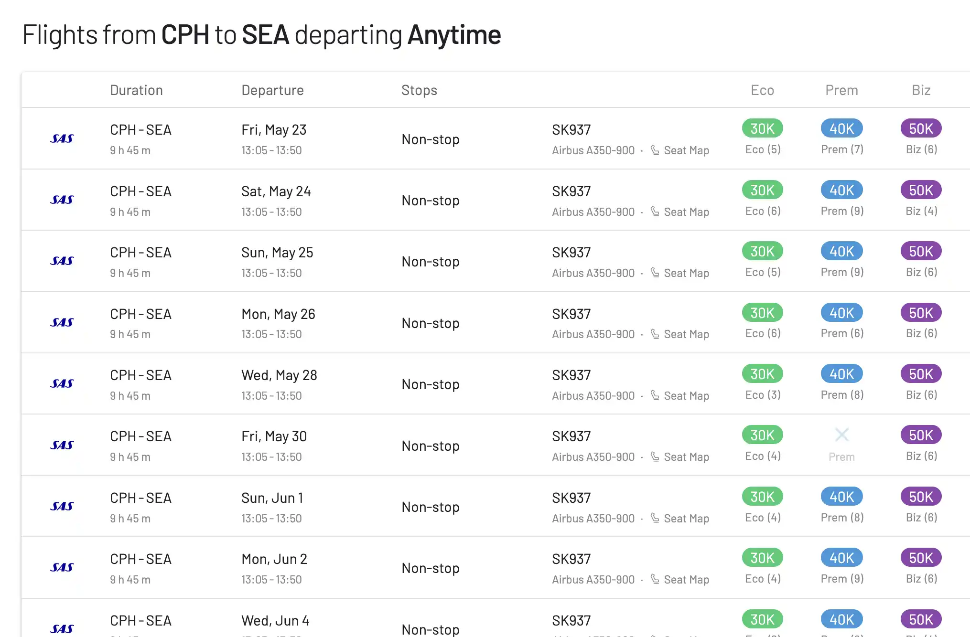Sort by Departure column header
Image resolution: width=970 pixels, height=637 pixels.
point(273,90)
